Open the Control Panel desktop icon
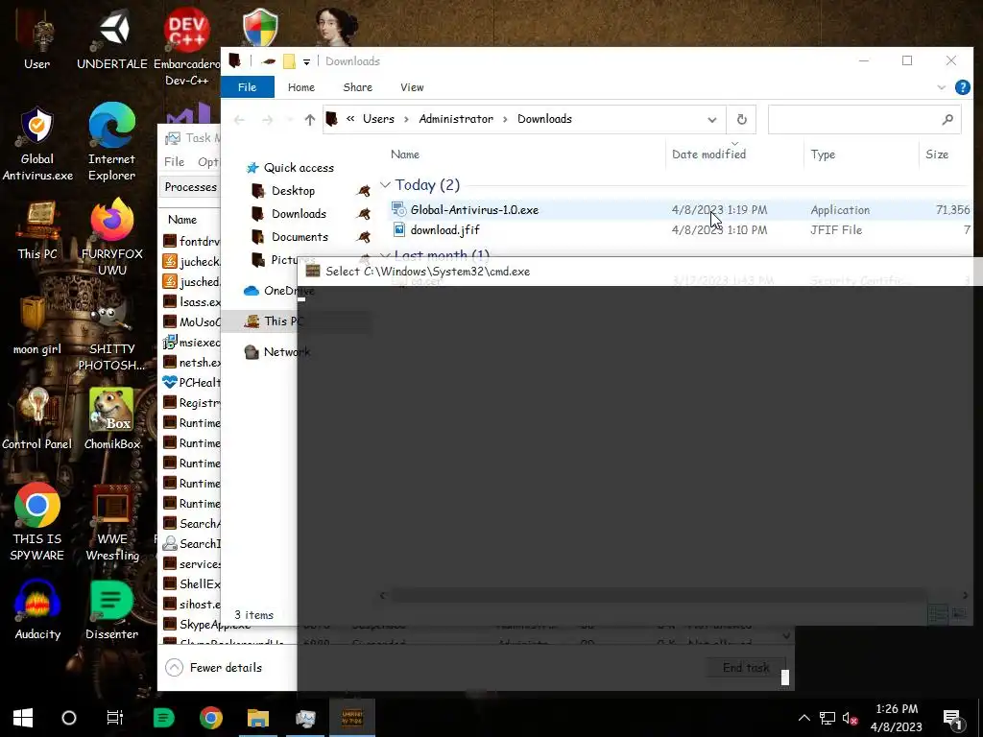The width and height of the screenshot is (983, 737). pos(37,418)
